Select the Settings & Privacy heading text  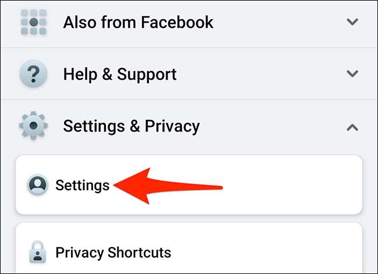click(131, 126)
